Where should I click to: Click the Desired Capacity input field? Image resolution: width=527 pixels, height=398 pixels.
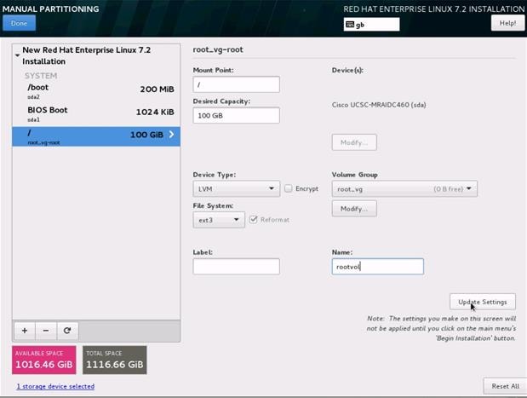click(x=237, y=115)
